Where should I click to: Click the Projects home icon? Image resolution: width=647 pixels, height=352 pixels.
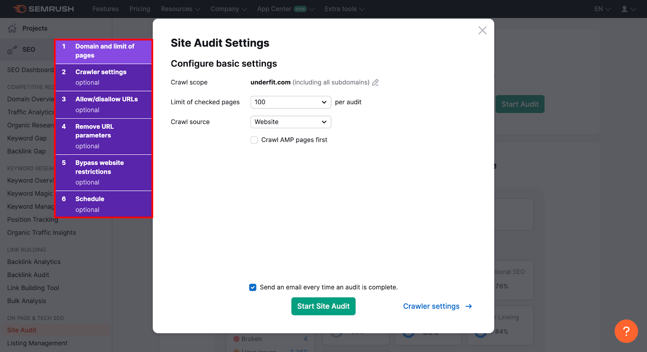pyautogui.click(x=13, y=28)
